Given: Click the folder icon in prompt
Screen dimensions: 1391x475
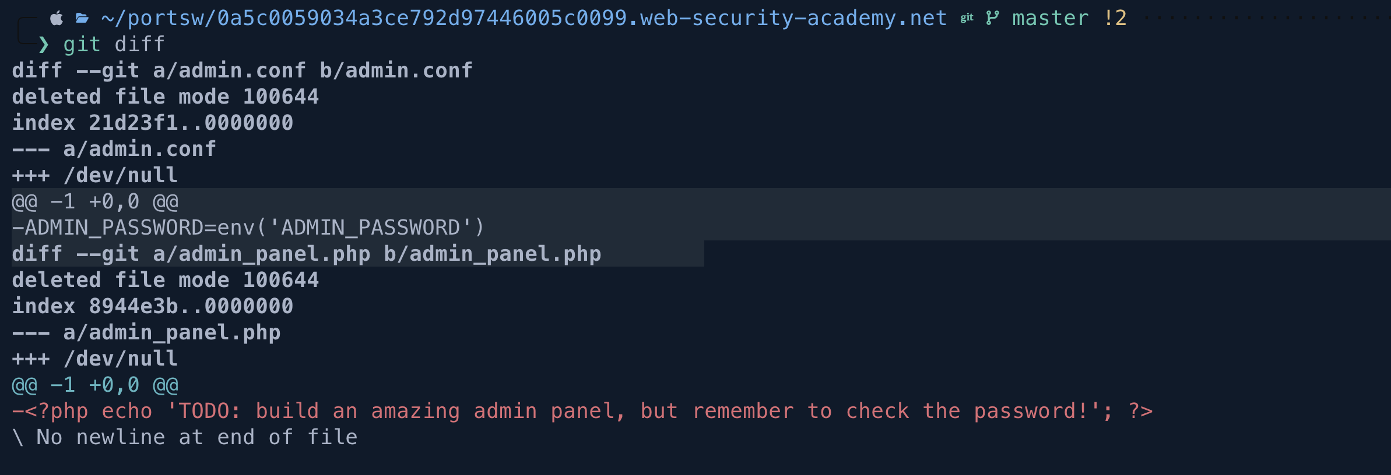Looking at the screenshot, I should click(x=82, y=19).
